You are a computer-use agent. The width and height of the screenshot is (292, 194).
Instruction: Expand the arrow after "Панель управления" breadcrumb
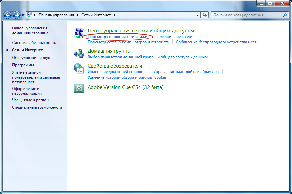(78, 15)
